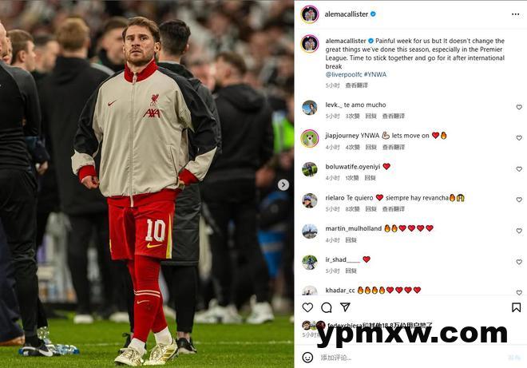Reply to ir_shad's comment

click(351, 271)
